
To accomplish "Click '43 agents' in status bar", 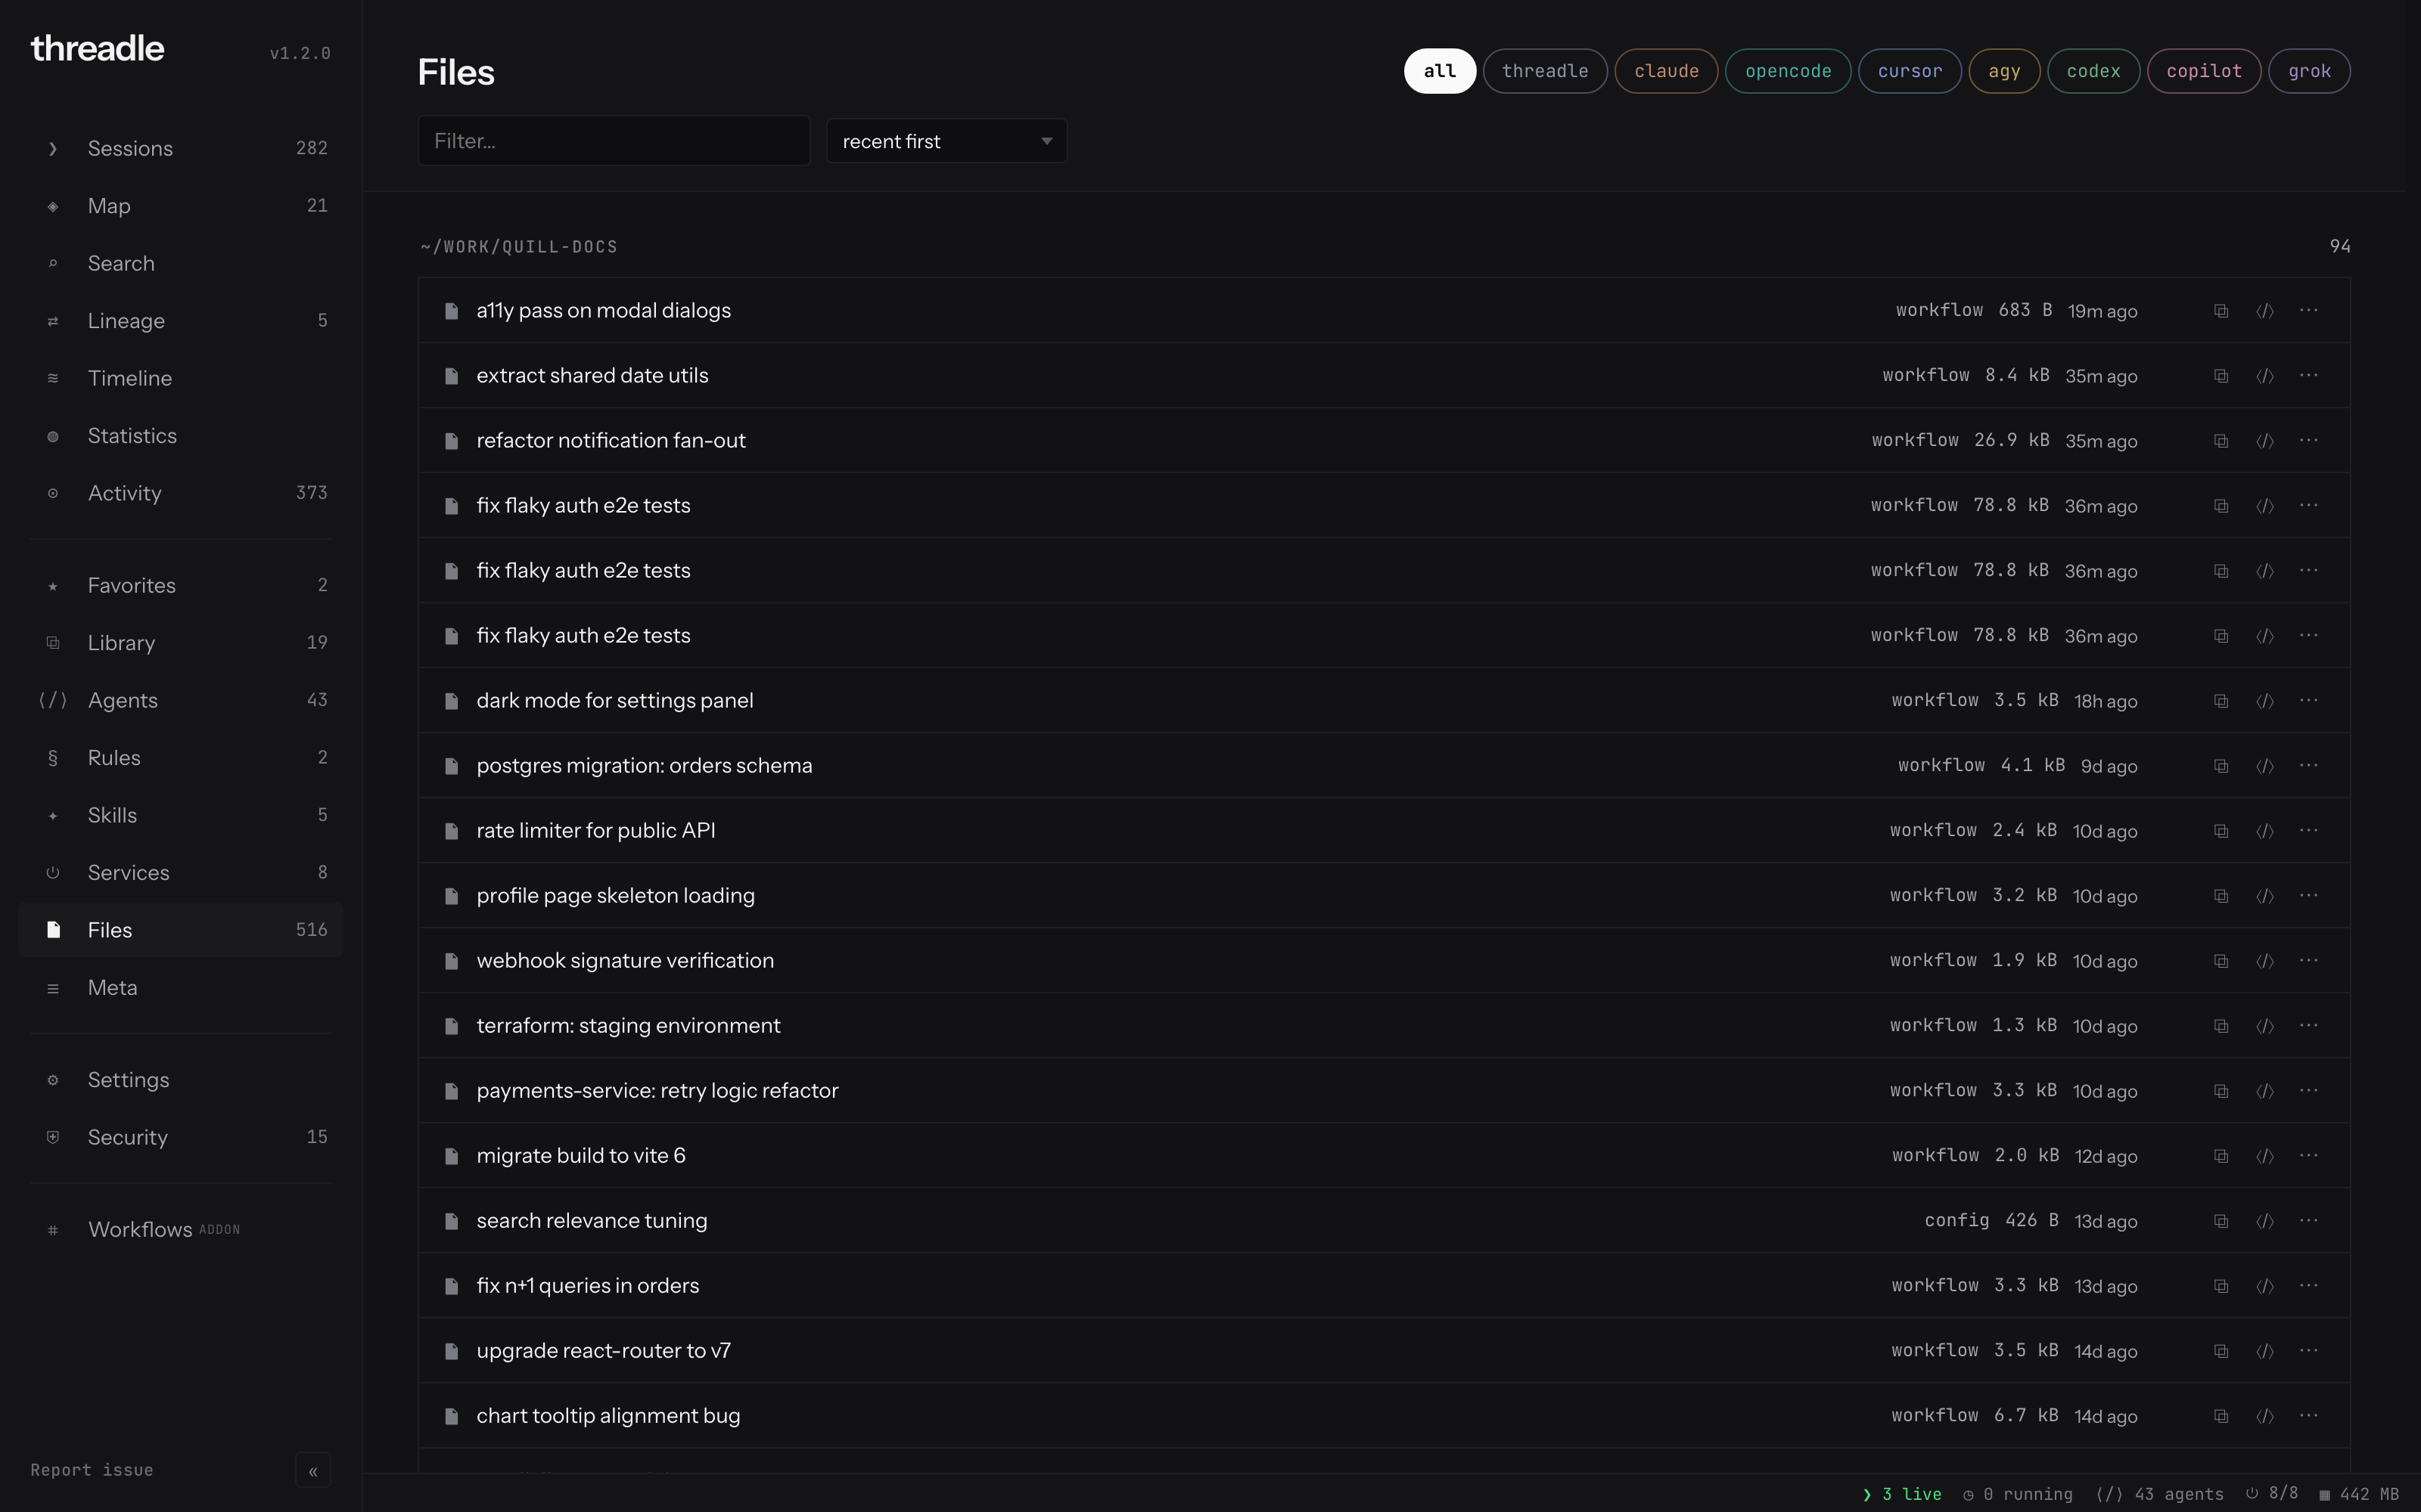I will point(2160,1494).
